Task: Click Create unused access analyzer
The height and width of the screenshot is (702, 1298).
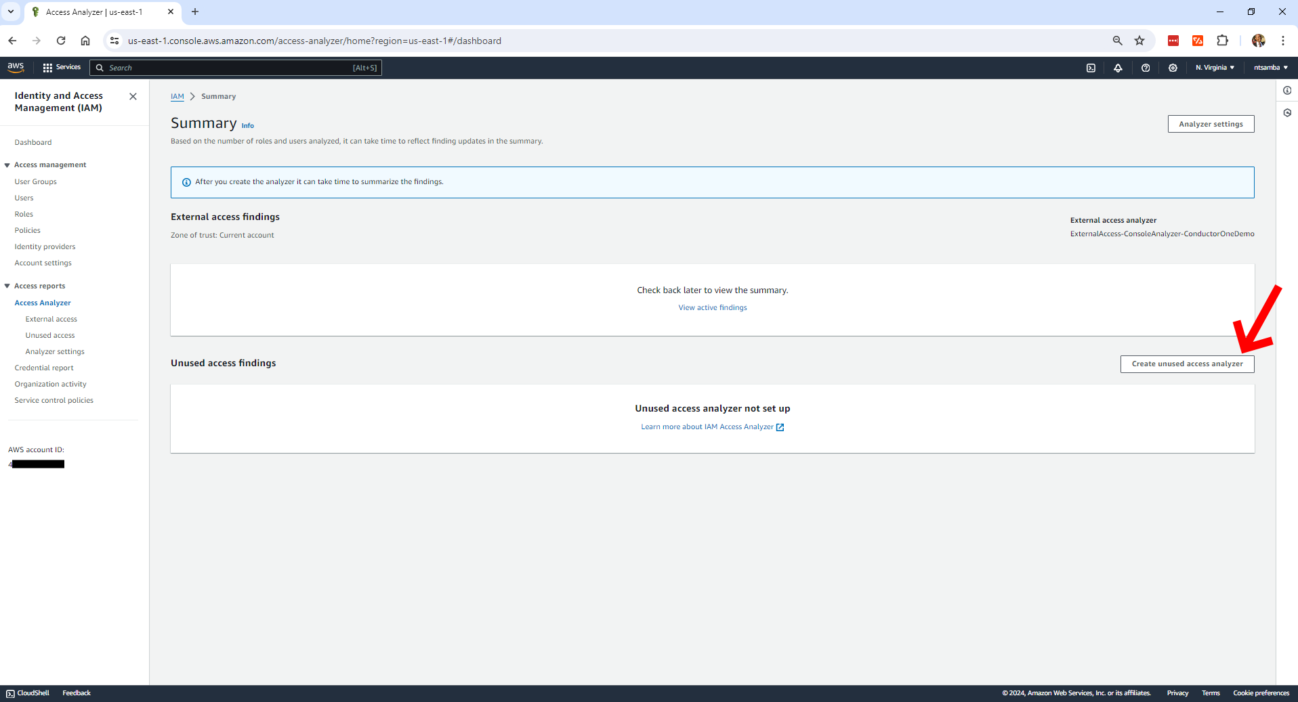Action: click(x=1187, y=364)
